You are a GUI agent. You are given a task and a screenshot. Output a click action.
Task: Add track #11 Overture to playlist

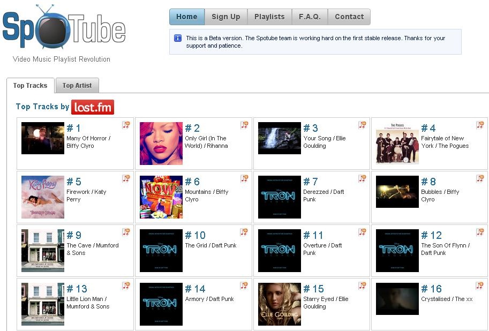click(x=362, y=232)
